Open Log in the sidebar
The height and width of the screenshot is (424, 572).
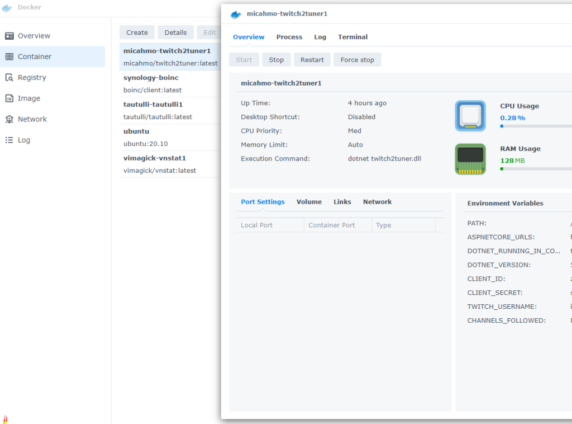(53, 140)
